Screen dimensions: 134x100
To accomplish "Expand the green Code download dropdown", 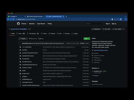I will pos(87,39).
